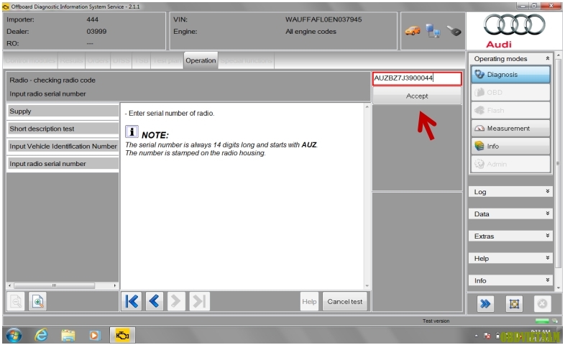Expand the Log section
Image resolution: width=565 pixels, height=345 pixels.
[510, 192]
